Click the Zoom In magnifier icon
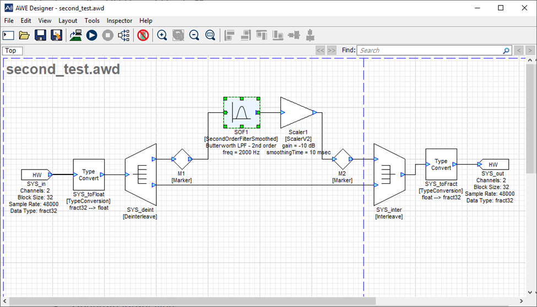Screen dimensions: 537x307 pos(162,35)
